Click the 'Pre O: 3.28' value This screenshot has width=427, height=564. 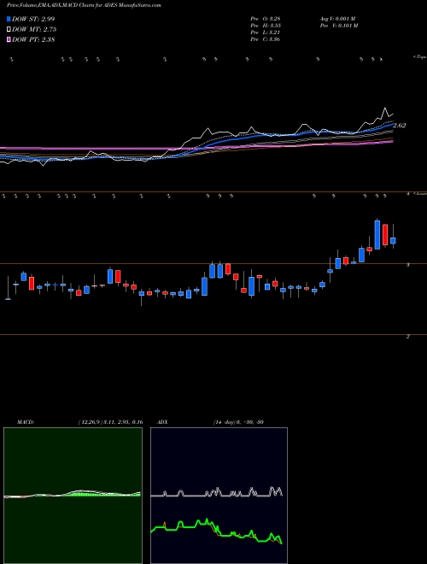pos(266,19)
